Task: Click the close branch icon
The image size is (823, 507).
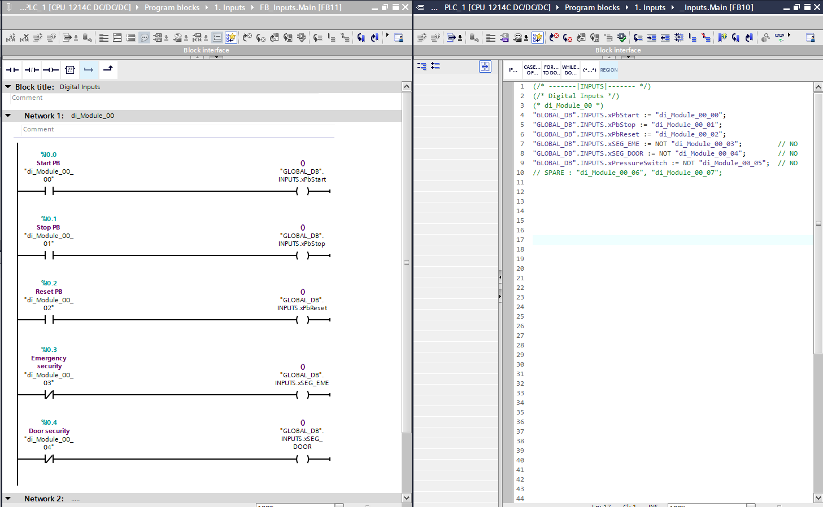Action: point(108,69)
